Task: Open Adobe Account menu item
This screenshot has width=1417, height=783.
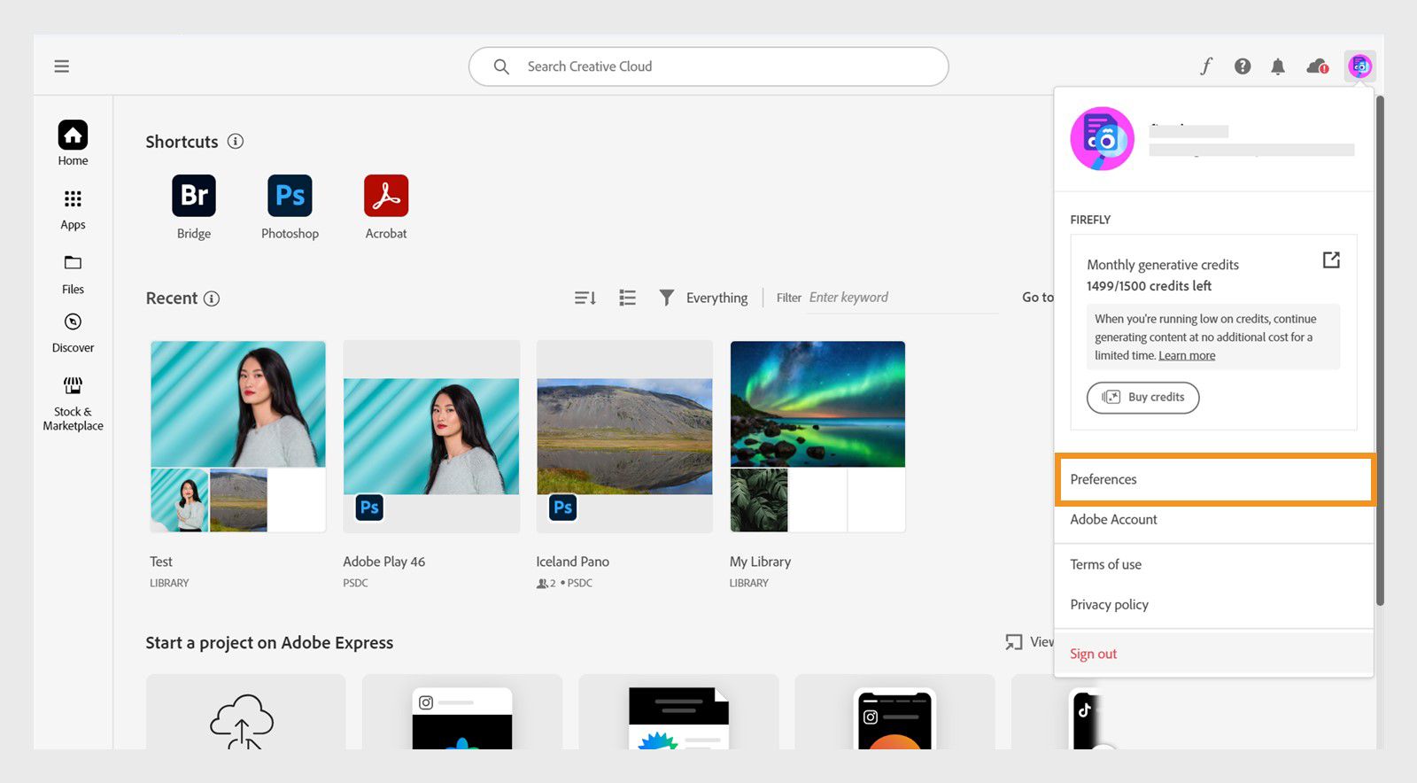Action: [x=1214, y=520]
